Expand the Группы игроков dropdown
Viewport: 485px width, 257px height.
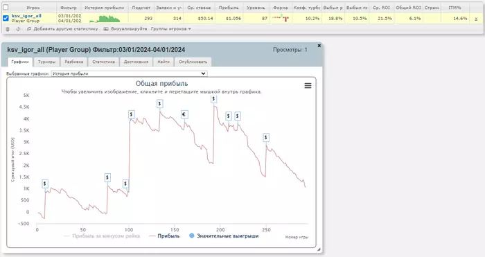(171, 29)
